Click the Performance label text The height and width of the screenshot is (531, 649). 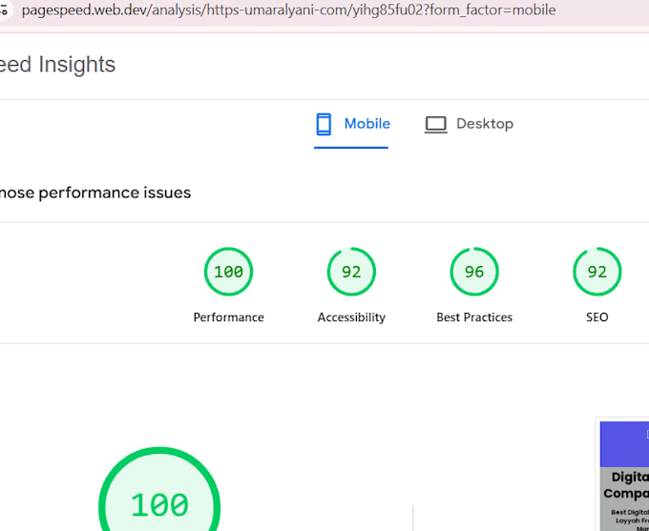228,317
